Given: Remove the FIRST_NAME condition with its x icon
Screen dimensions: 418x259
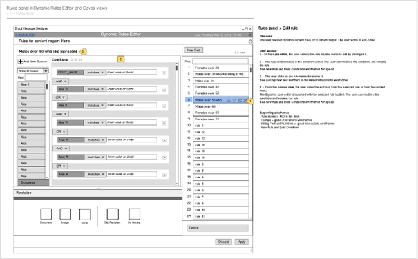Looking at the screenshot, I should tap(164, 73).
